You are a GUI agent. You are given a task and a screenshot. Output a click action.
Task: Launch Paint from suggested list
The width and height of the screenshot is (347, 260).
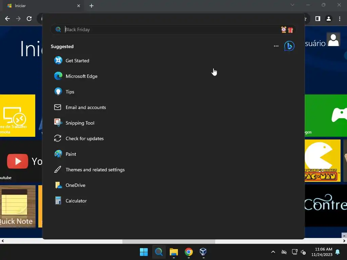65,154
